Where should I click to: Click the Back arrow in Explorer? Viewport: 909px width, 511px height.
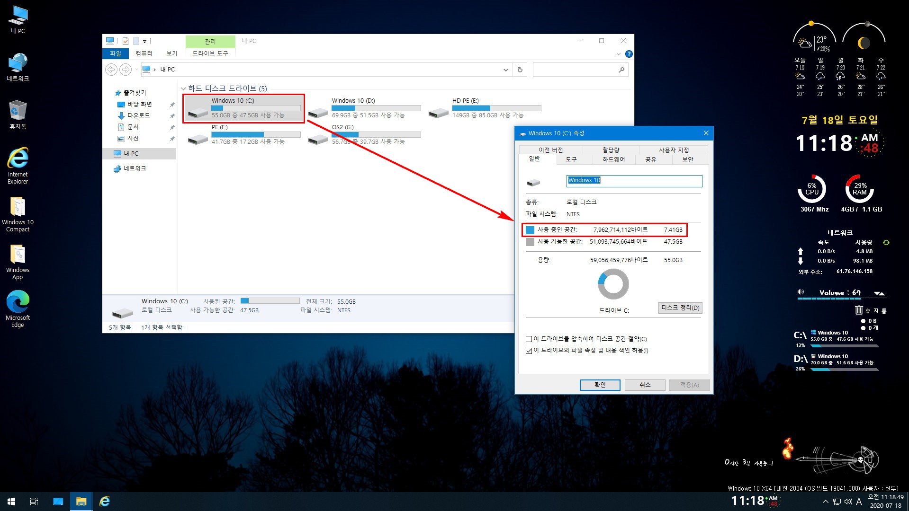111,70
